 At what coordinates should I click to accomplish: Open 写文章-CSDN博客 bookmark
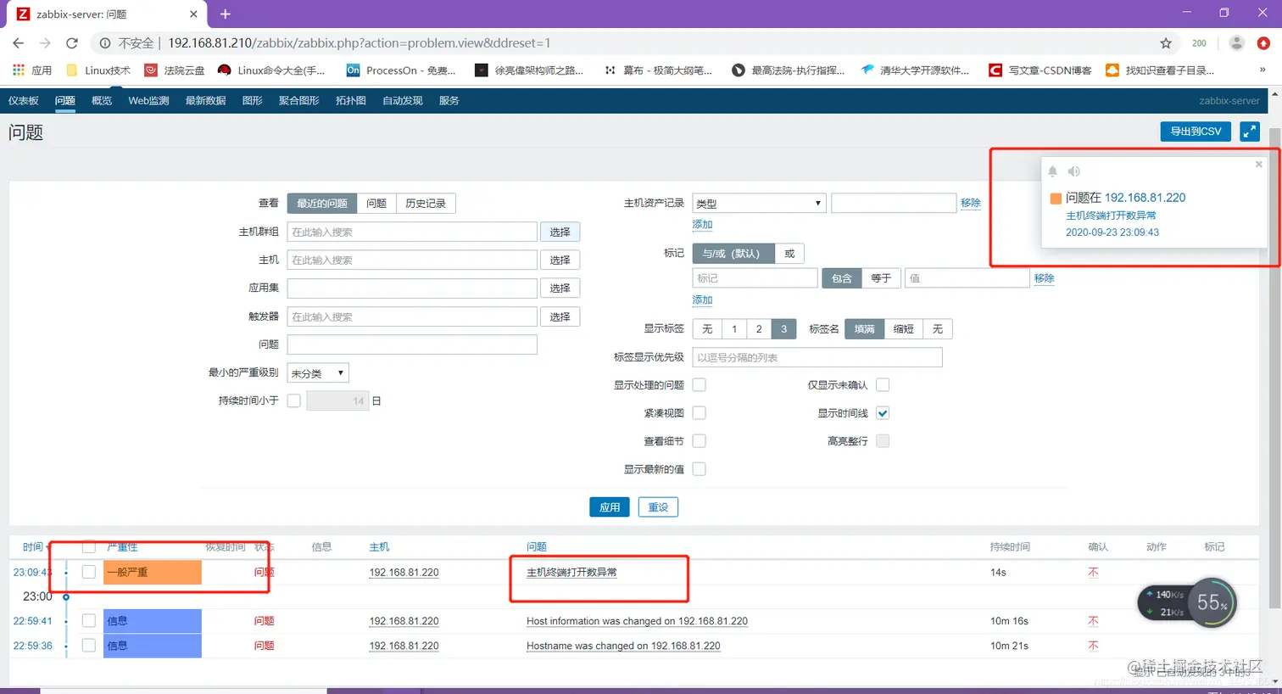click(1040, 70)
